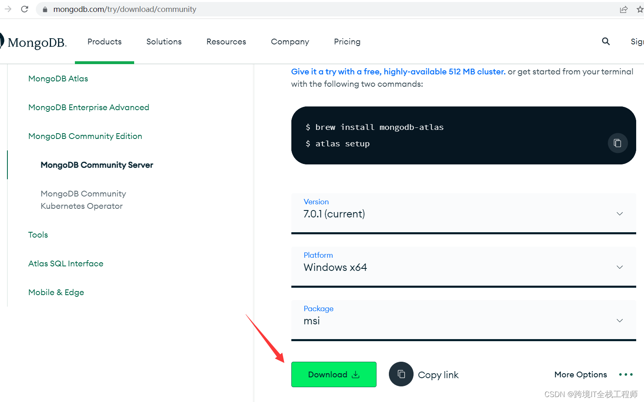This screenshot has width=644, height=402.
Task: Open the Resources menu
Action: [x=226, y=42]
